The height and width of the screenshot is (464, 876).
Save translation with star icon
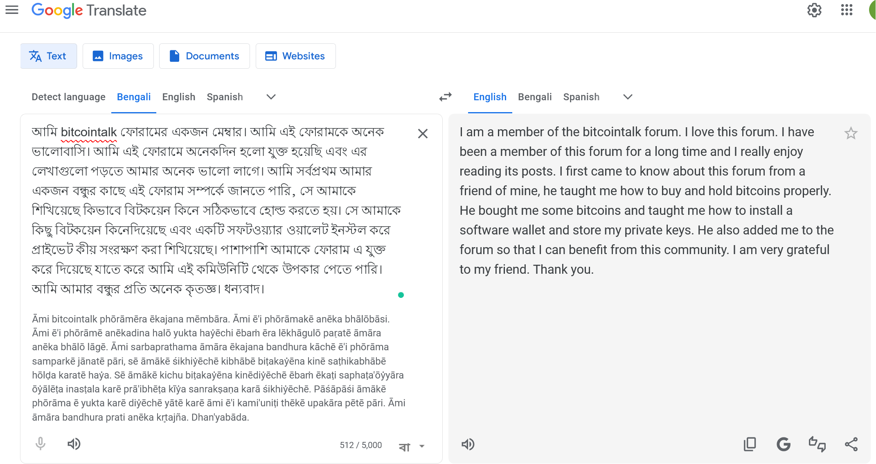(851, 133)
